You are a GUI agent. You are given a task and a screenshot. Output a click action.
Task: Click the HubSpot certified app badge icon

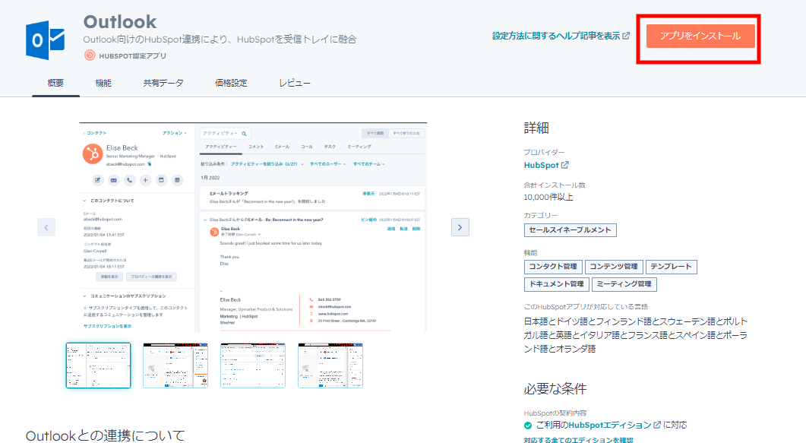tap(90, 55)
